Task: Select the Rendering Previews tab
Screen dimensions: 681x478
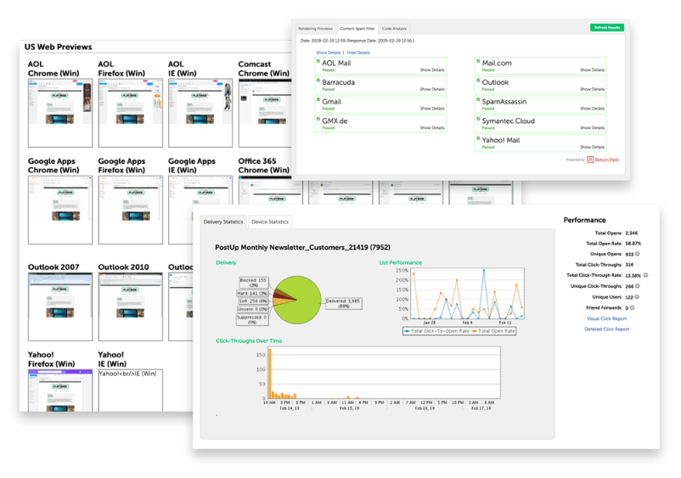Action: (x=315, y=29)
